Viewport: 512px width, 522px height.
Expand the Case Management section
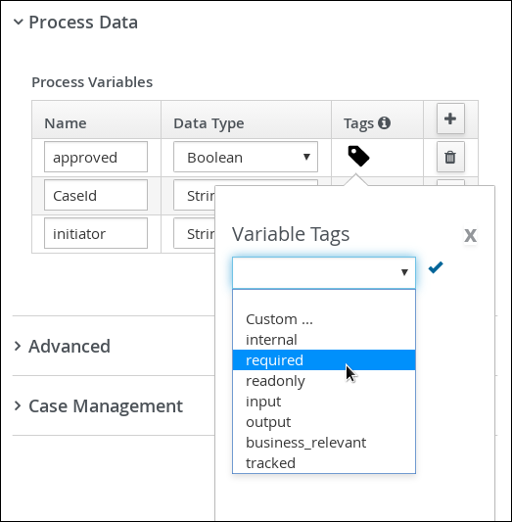click(x=18, y=405)
